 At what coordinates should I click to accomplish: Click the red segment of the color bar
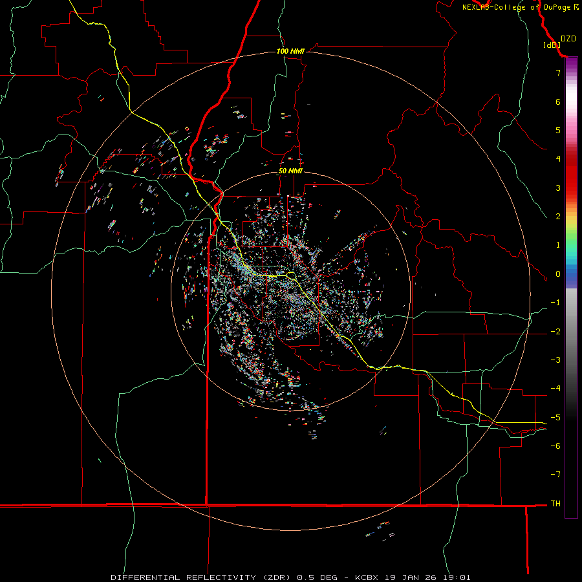(571, 175)
